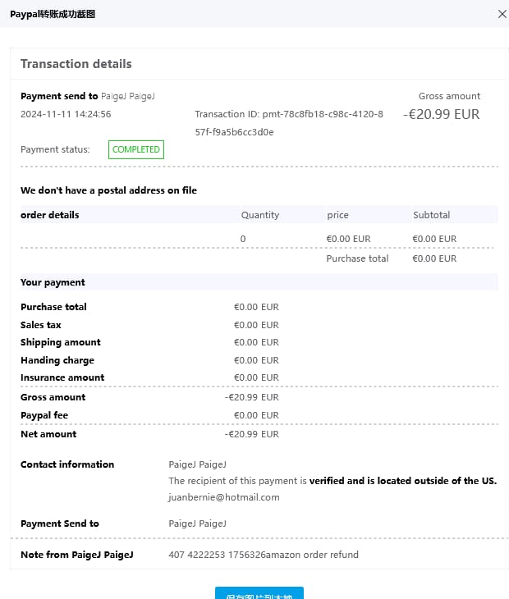This screenshot has height=599, width=509.
Task: Close the Paypal transfer screenshot dialog
Action: [502, 13]
